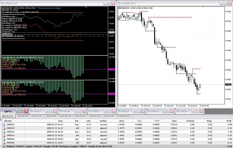Click order icon for sell order 3985143
The image size is (233, 148).
(4, 135)
